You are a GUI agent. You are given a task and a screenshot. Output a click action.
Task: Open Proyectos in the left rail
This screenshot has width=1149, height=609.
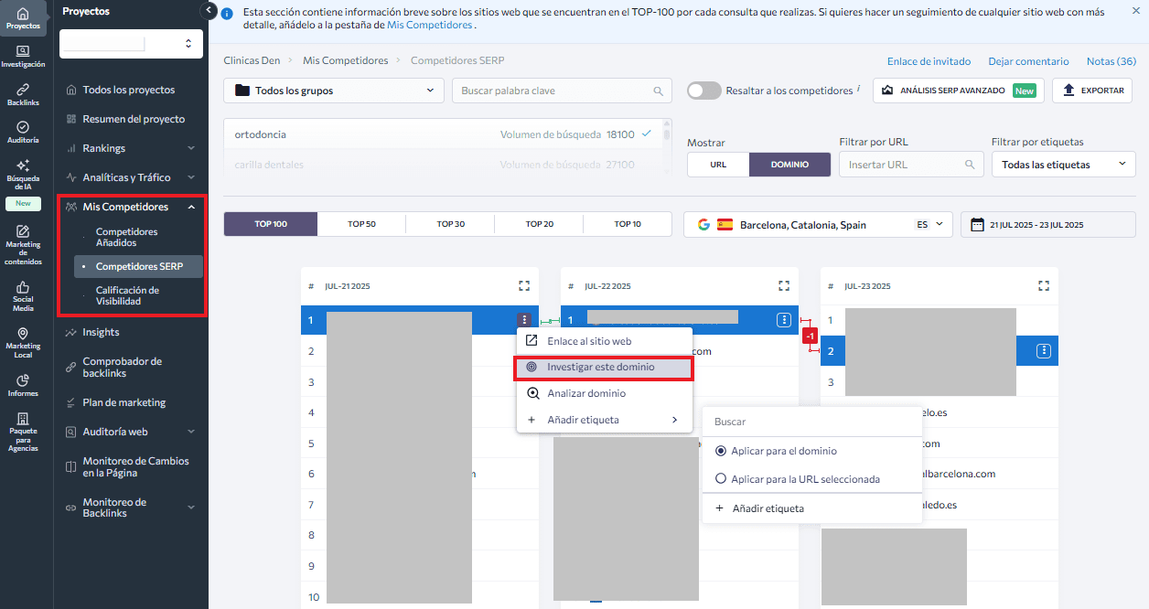click(23, 18)
